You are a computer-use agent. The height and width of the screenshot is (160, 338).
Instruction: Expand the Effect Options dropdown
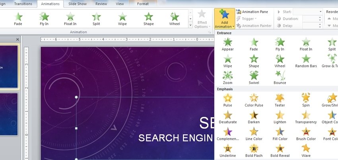[x=202, y=19]
